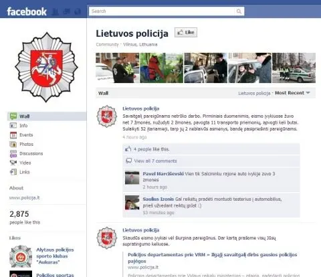This screenshot has width=321, height=277.
Task: Open notifications globe icon in header
Action: pyautogui.click(x=78, y=11)
